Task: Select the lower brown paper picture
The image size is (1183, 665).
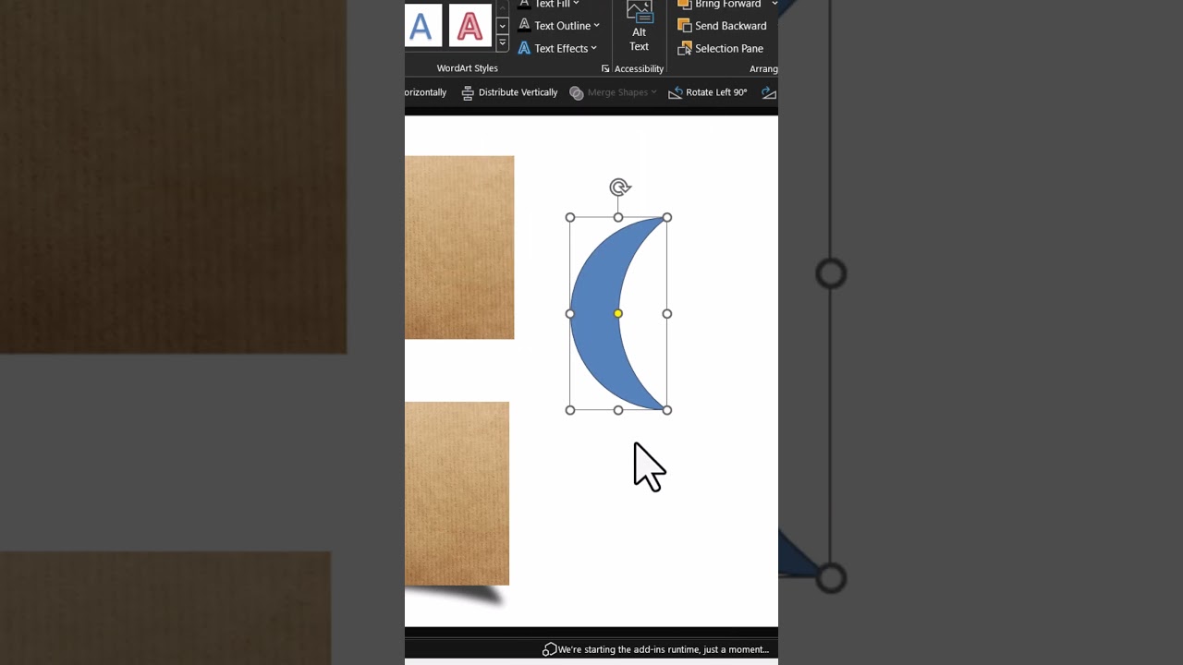Action: coord(457,493)
